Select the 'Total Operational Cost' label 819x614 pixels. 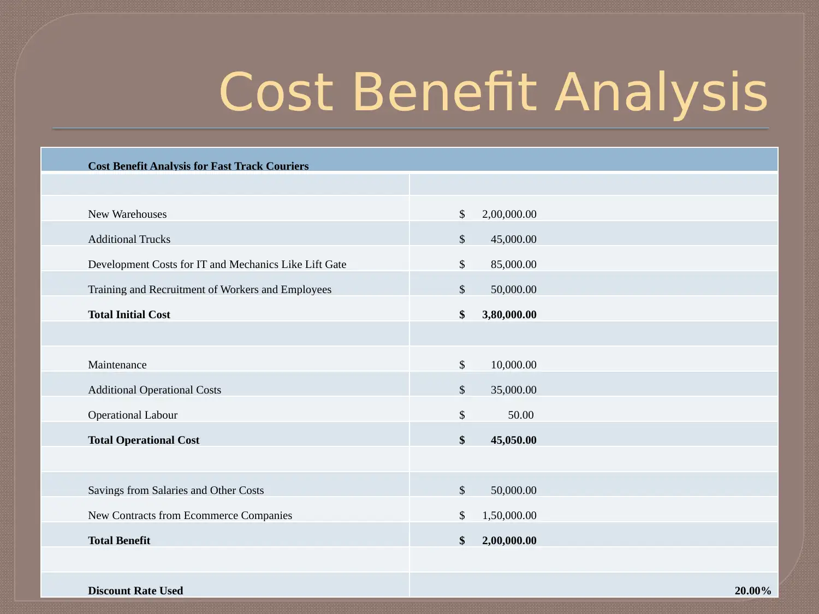click(x=144, y=440)
